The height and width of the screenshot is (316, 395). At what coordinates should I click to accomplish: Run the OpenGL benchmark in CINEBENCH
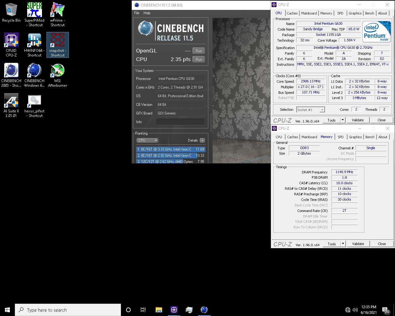click(x=199, y=51)
